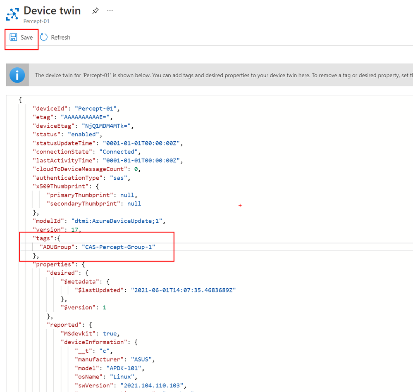413x392 pixels.
Task: Click the "lastActivityTime" key
Action: 64,161
